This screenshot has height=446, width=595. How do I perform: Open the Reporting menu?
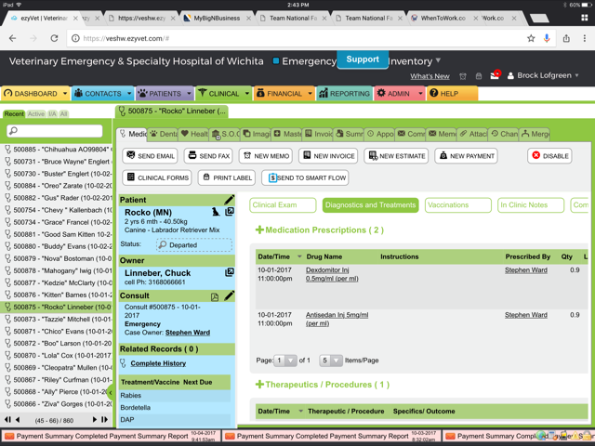(344, 94)
